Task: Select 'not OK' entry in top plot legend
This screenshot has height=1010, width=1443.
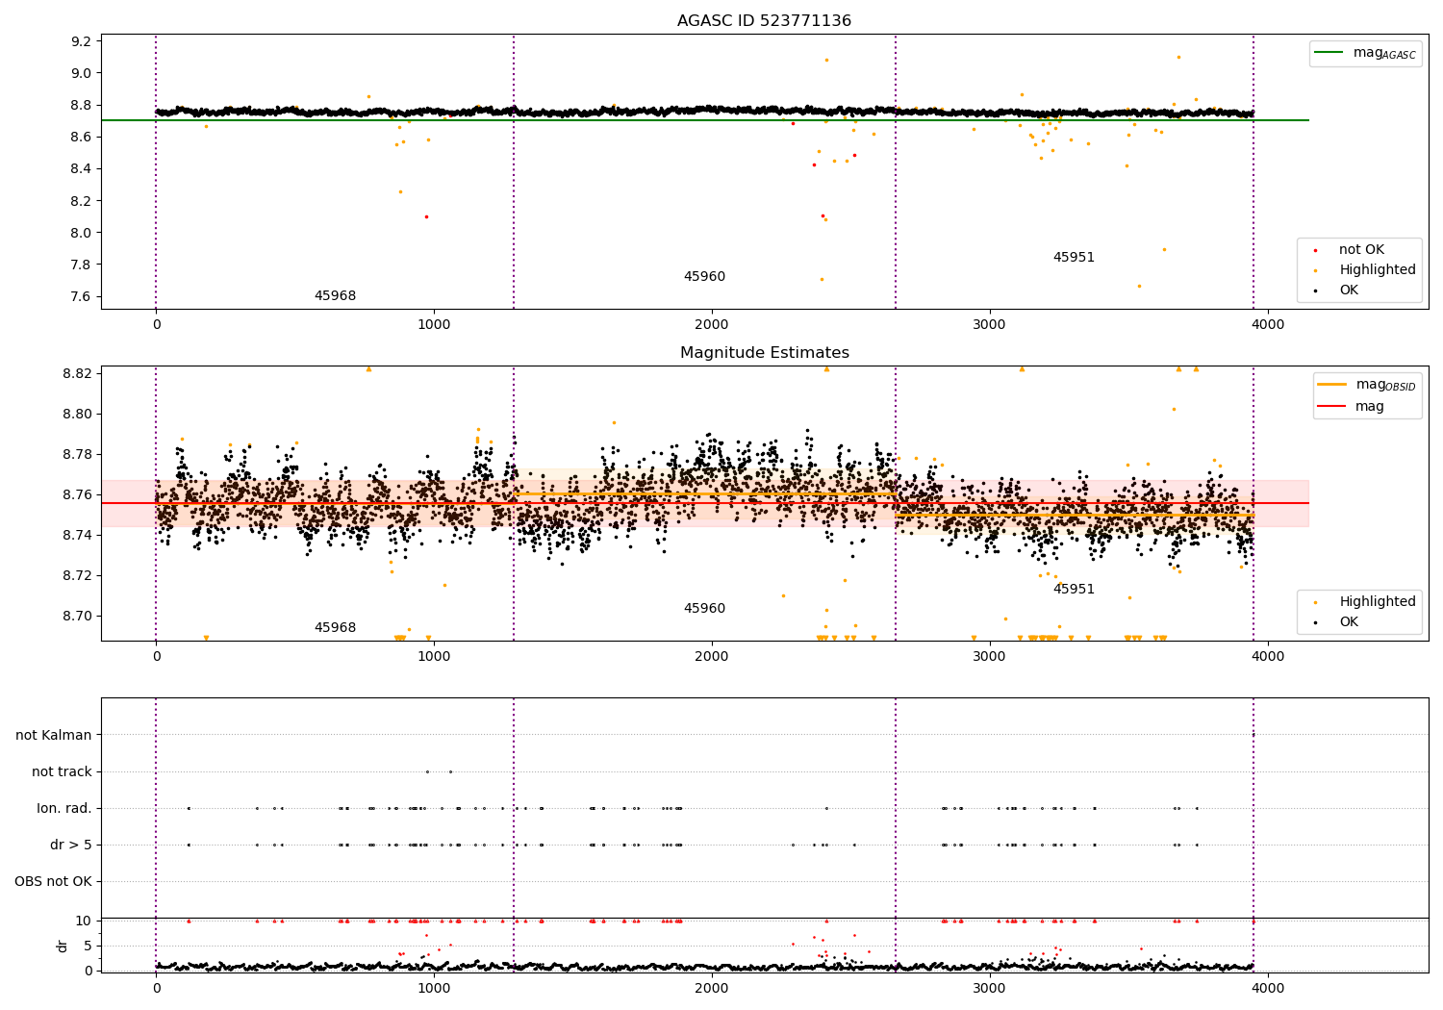Action: [1361, 250]
